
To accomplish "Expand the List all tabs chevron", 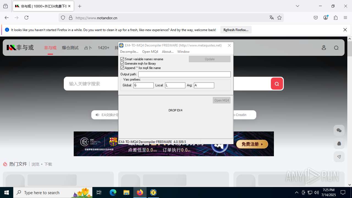I will (298, 6).
